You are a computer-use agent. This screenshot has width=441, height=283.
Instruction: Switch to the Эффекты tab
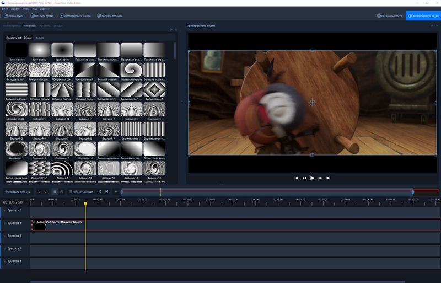tap(46, 26)
